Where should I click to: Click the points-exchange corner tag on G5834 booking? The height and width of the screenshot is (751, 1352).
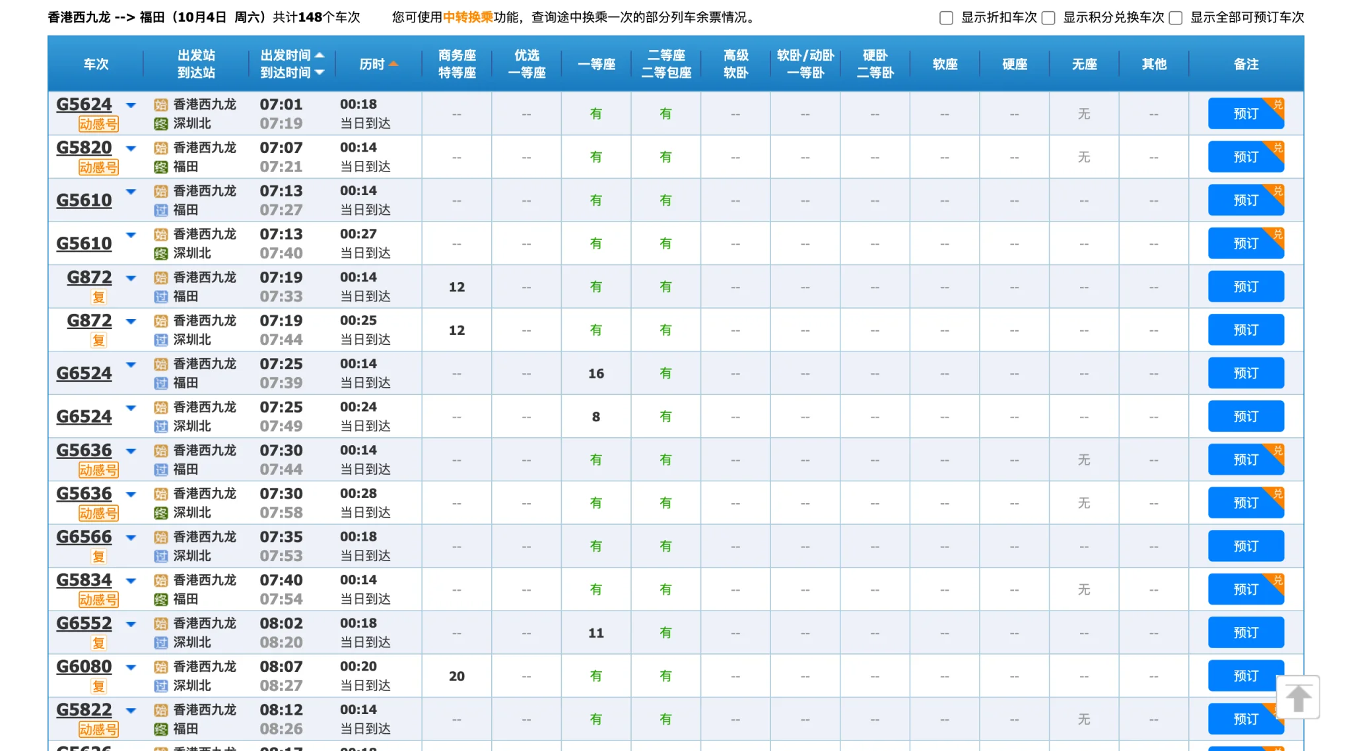tap(1277, 580)
